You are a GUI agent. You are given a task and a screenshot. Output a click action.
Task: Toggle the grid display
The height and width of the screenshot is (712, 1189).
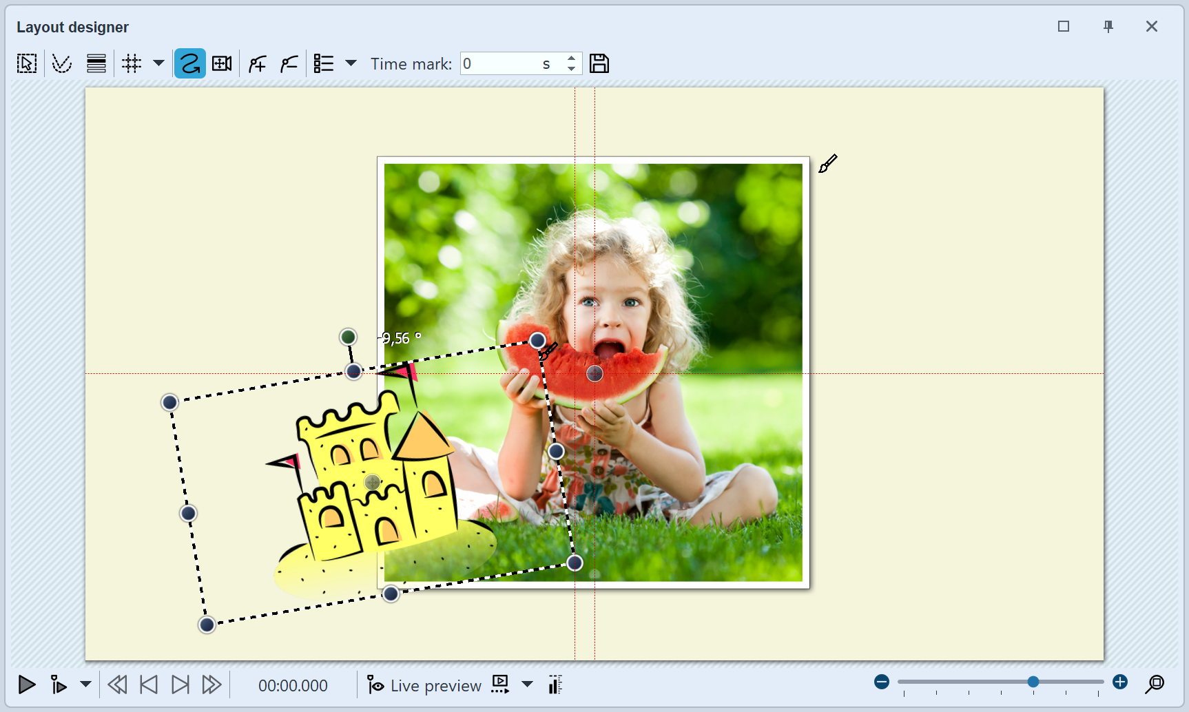[132, 63]
